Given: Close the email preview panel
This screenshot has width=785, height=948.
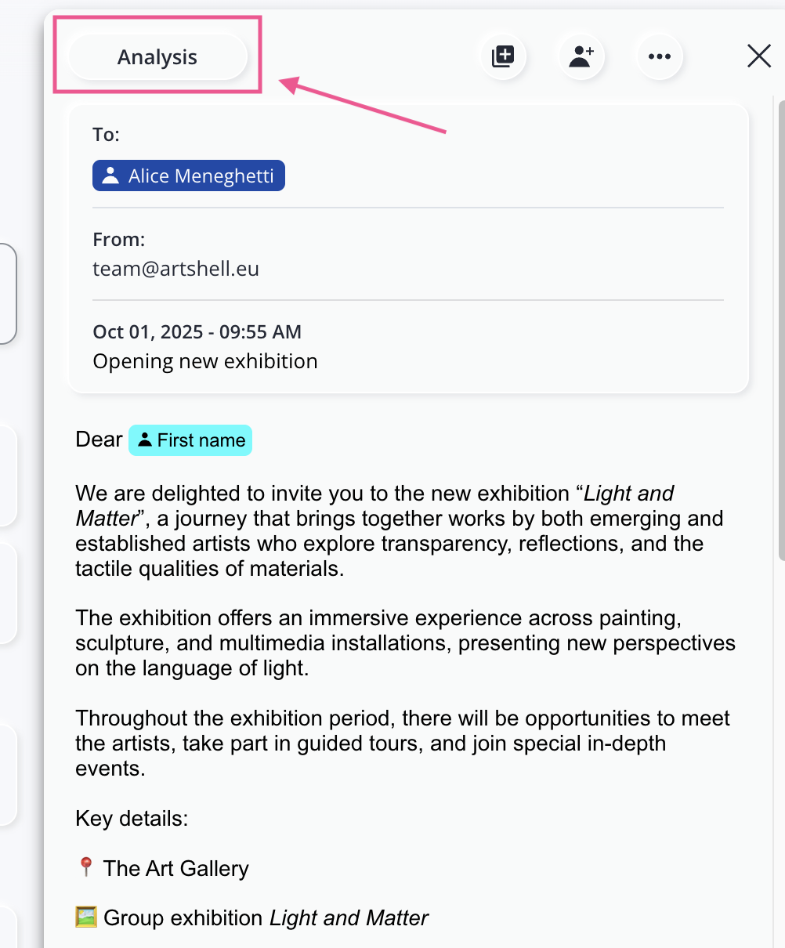Looking at the screenshot, I should pyautogui.click(x=758, y=56).
